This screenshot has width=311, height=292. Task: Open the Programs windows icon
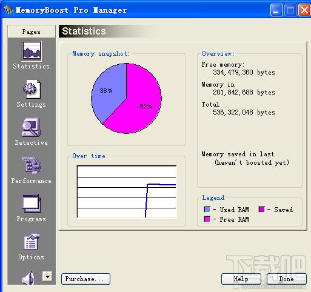tap(32, 204)
